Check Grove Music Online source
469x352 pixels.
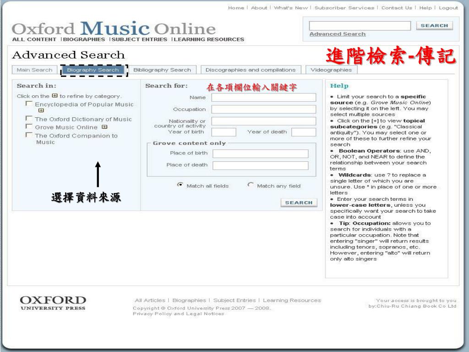(x=29, y=126)
